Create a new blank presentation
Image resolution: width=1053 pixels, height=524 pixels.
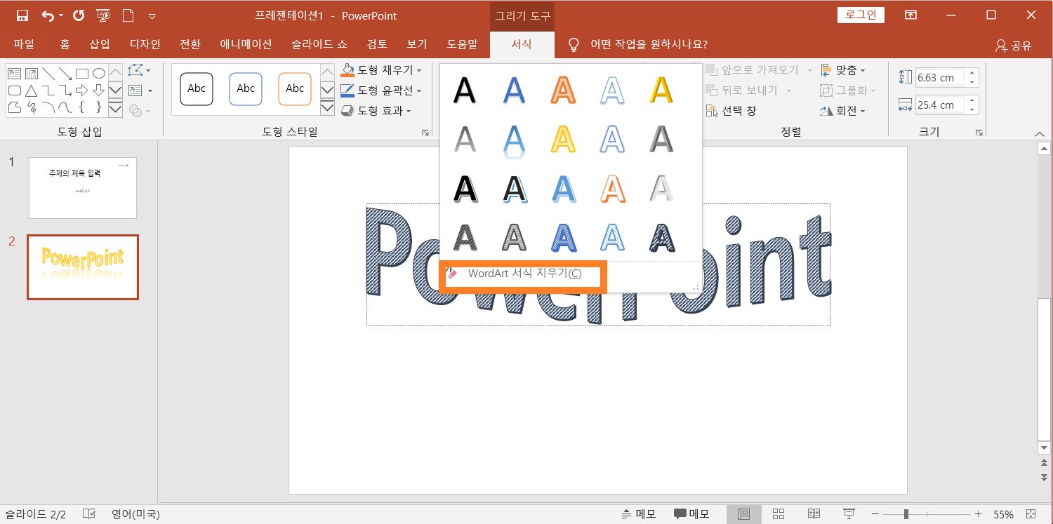click(x=128, y=15)
